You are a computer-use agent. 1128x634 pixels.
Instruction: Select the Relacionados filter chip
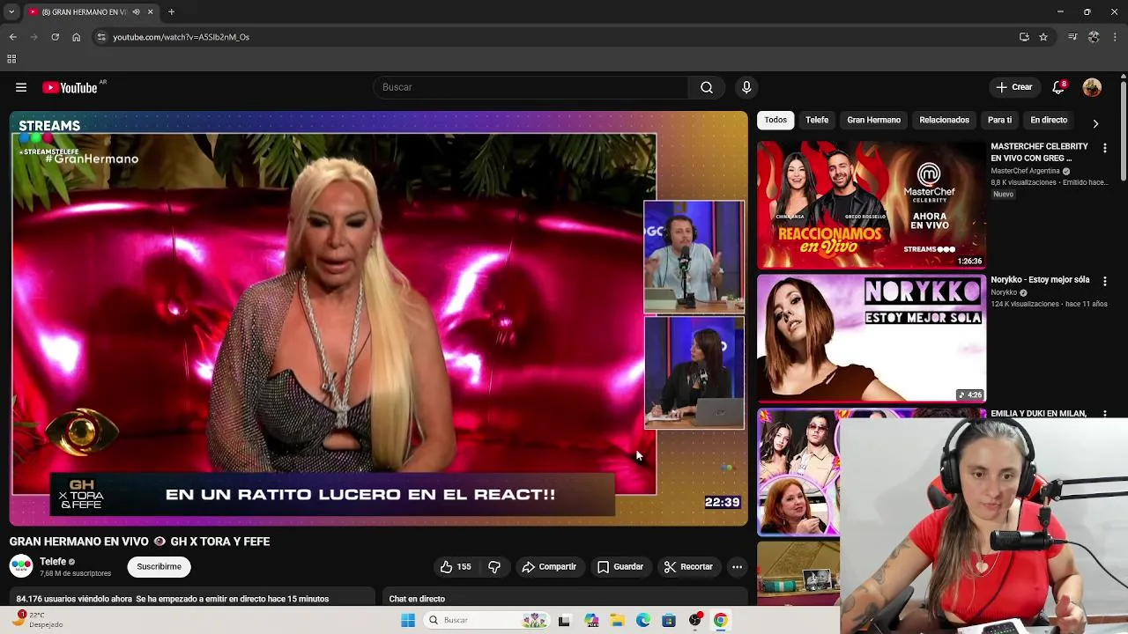pyautogui.click(x=945, y=120)
